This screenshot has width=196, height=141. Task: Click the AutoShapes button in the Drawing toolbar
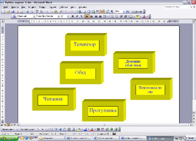pos(28,129)
